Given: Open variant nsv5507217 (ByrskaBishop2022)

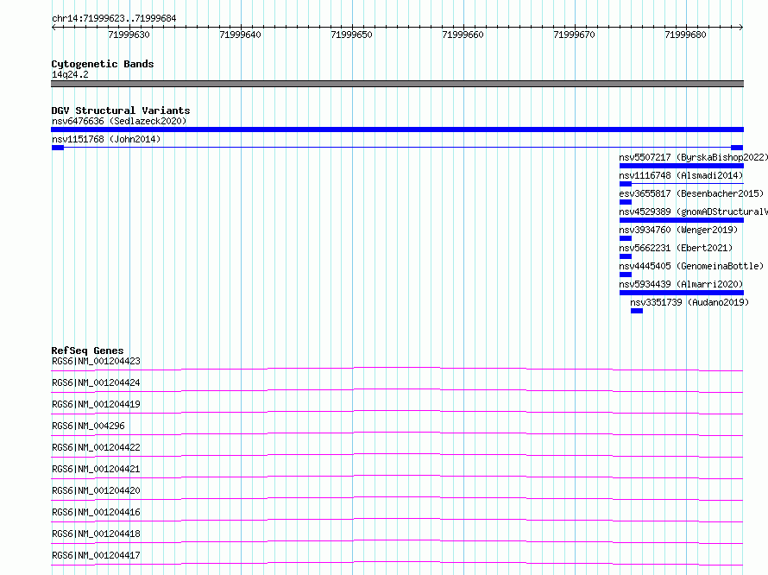Looking at the screenshot, I should pyautogui.click(x=694, y=157).
